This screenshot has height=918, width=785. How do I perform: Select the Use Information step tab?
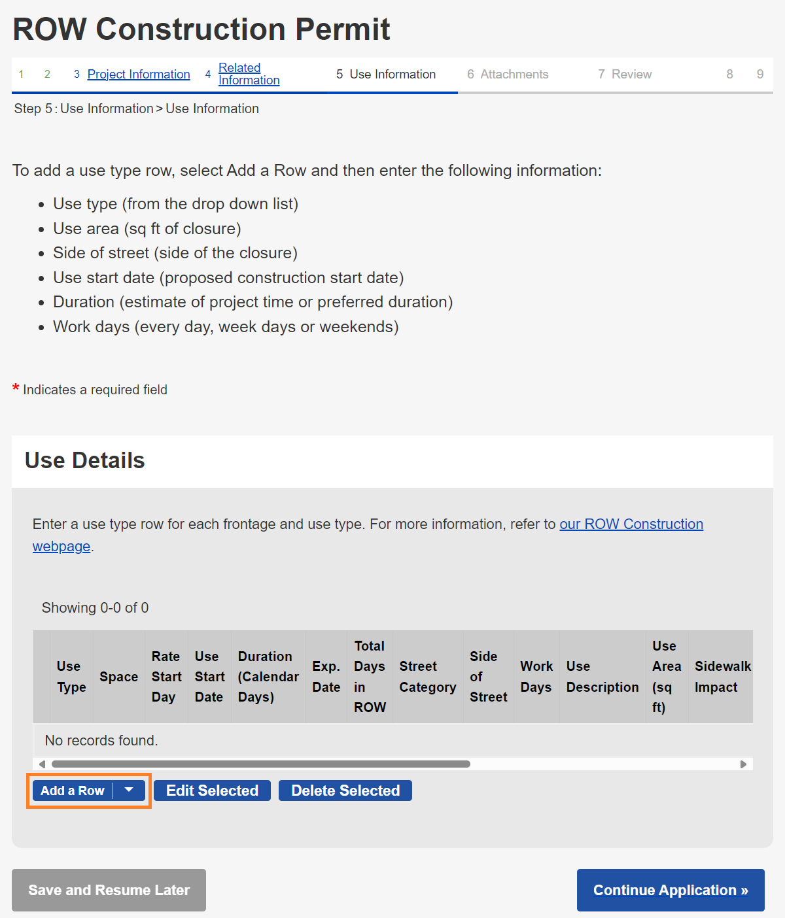pyautogui.click(x=392, y=75)
